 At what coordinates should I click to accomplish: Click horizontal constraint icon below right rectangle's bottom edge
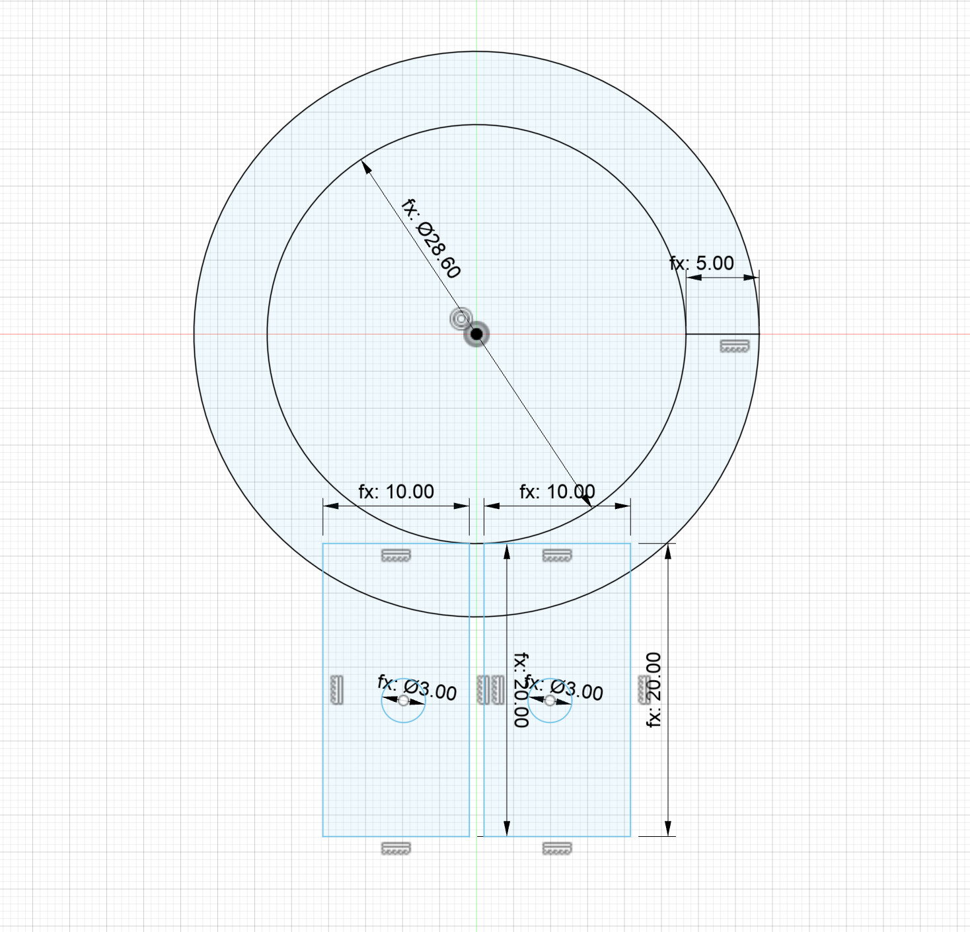tap(557, 848)
